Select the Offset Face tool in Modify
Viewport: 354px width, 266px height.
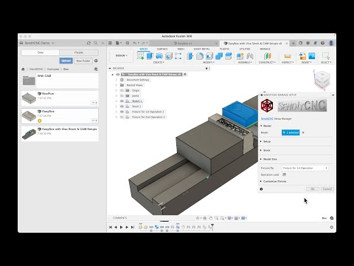pyautogui.click(x=229, y=56)
